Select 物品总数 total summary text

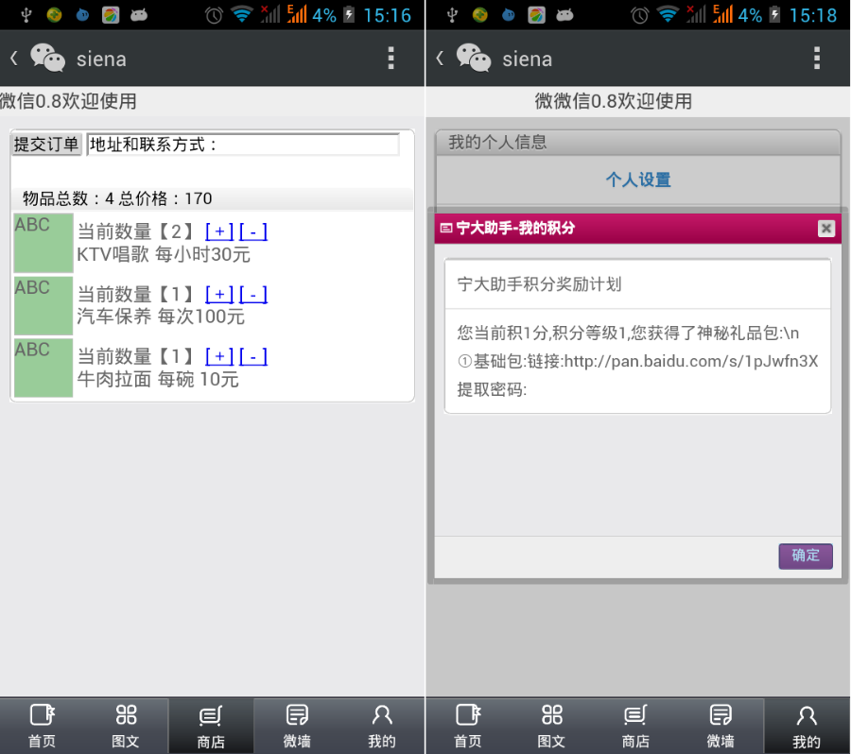click(117, 198)
